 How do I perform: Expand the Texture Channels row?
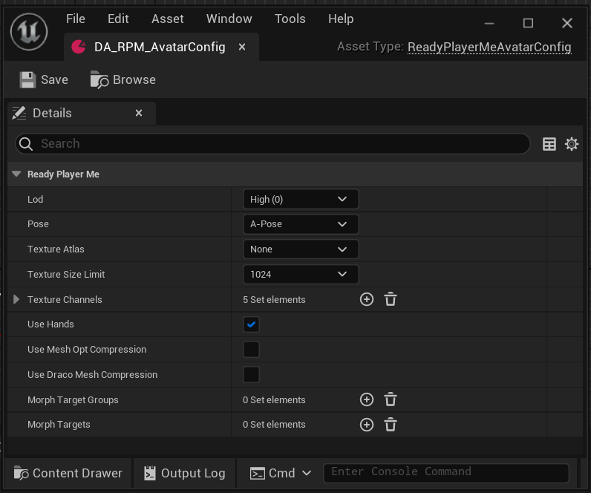(16, 300)
